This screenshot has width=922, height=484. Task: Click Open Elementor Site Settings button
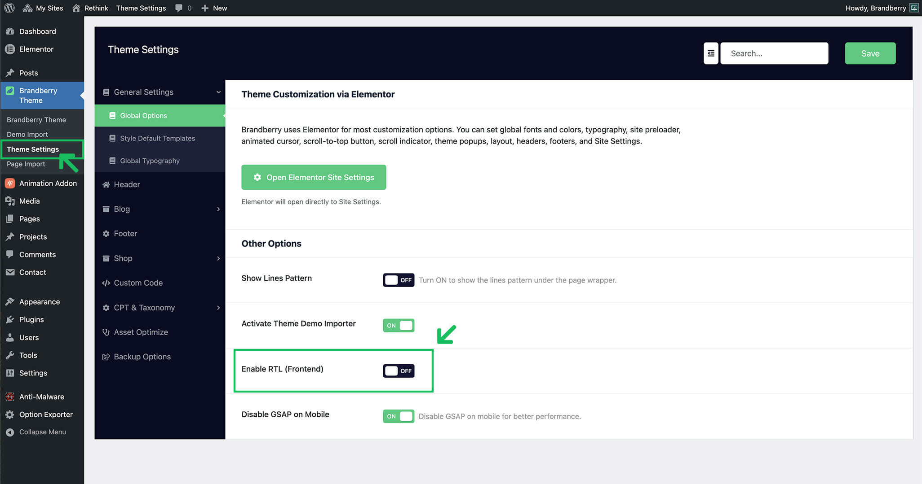314,177
